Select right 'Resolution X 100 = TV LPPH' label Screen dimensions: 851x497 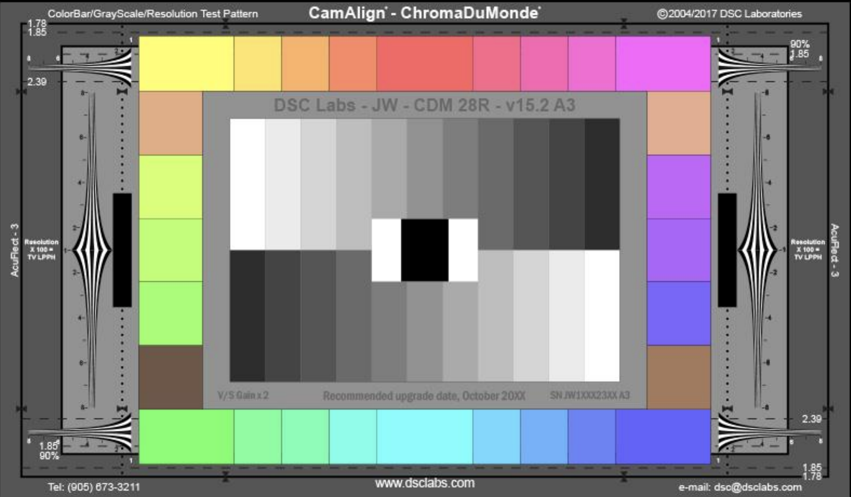(808, 249)
